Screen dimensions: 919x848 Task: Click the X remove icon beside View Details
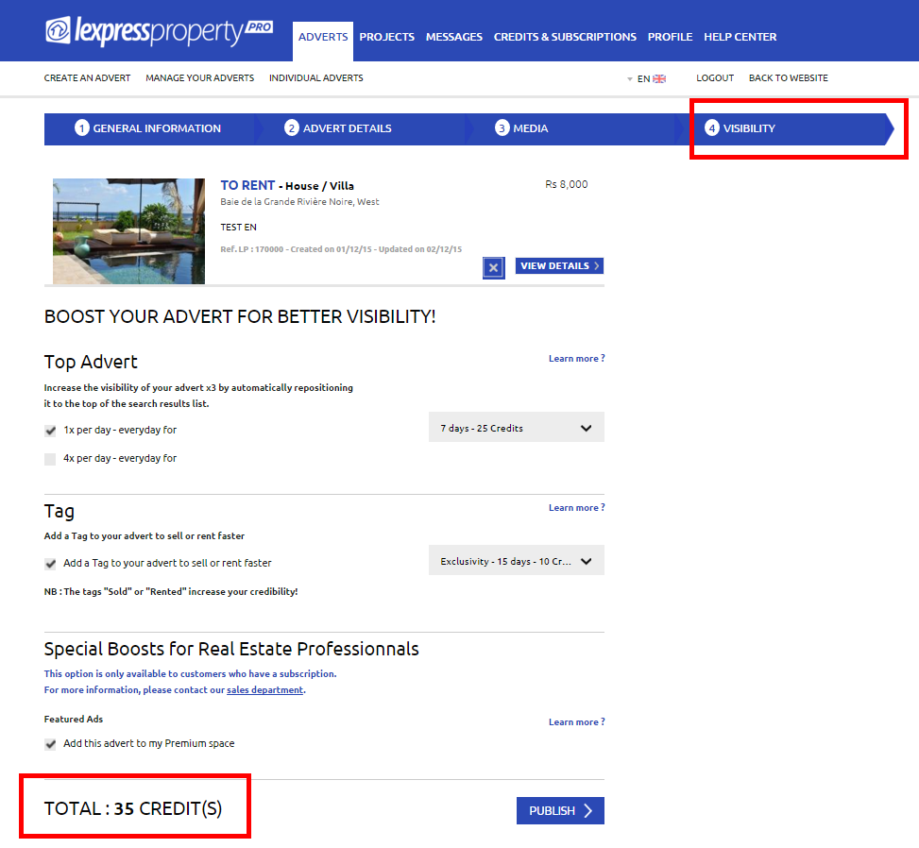[x=493, y=268]
